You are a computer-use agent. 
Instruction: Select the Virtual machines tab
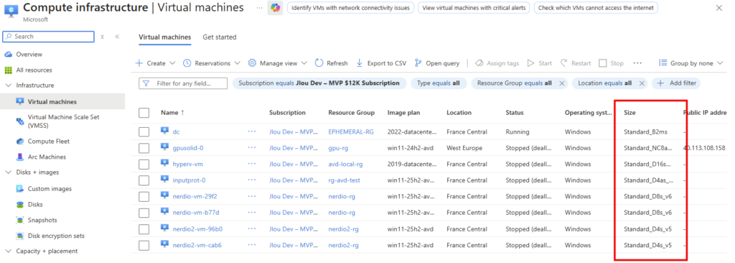point(165,37)
